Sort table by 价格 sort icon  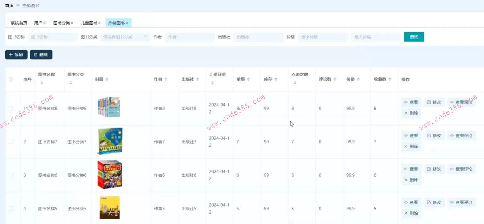[358, 80]
